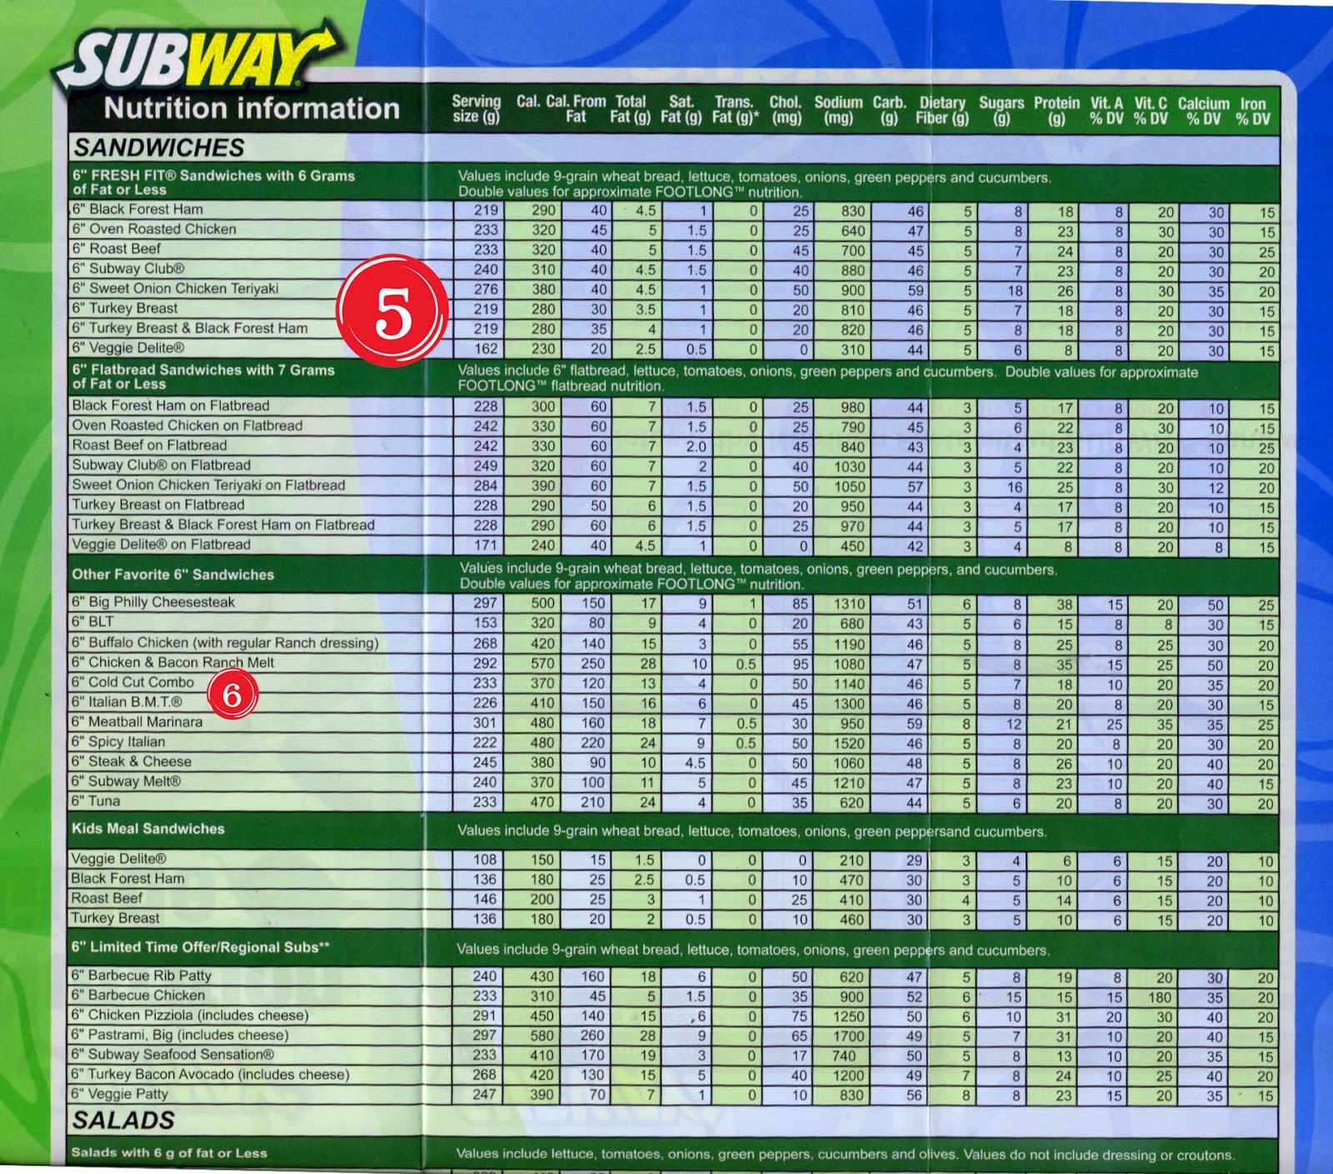The height and width of the screenshot is (1174, 1333).
Task: Select Black Forest Ham on Flatbread
Action: coord(171,406)
